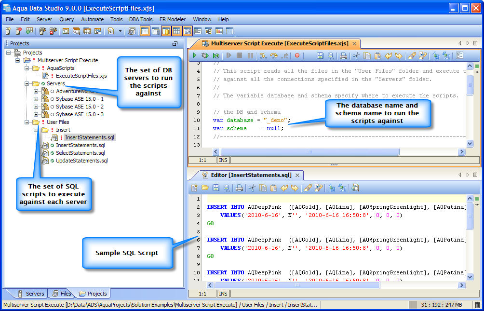Collapse the User Files folder node
The width and height of the screenshot is (484, 311).
[27, 122]
